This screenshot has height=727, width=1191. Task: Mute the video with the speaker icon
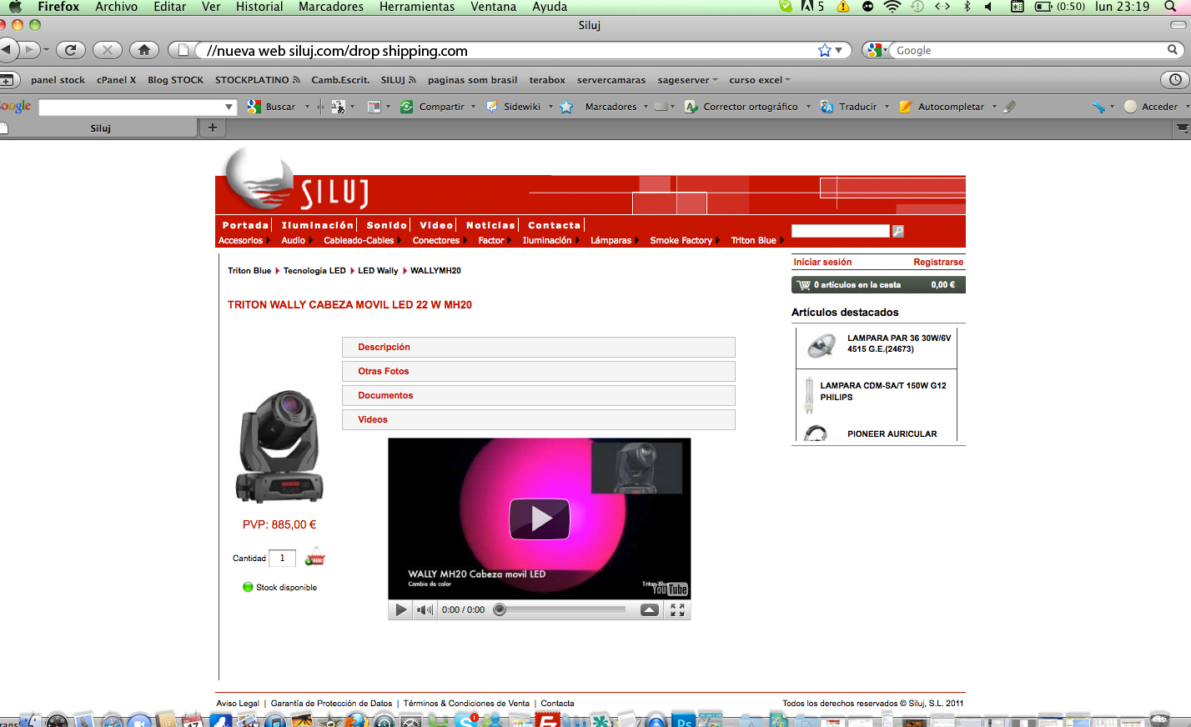pyautogui.click(x=425, y=609)
